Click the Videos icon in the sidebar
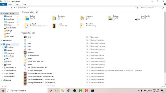The height and width of the screenshot is (93, 166). click(5, 65)
